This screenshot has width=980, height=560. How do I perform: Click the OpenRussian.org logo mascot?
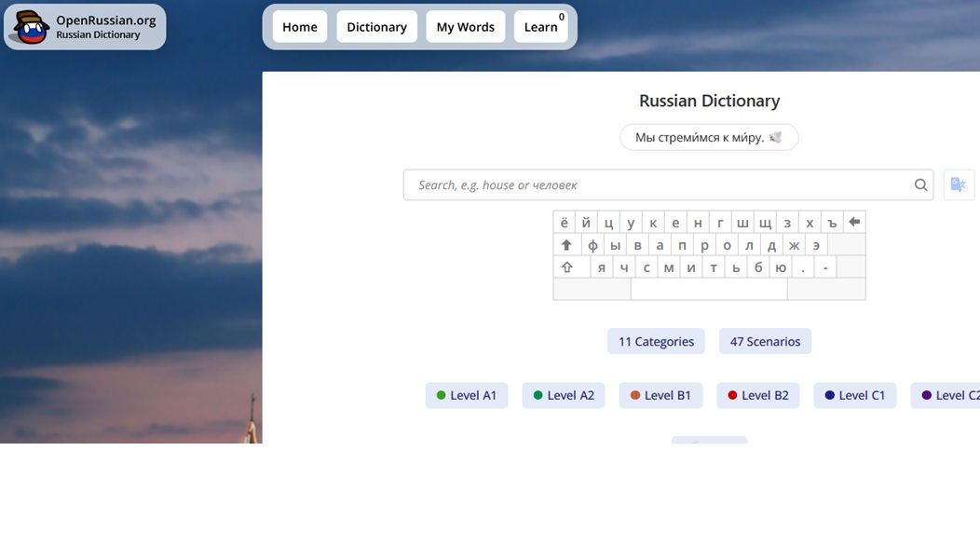(x=29, y=27)
